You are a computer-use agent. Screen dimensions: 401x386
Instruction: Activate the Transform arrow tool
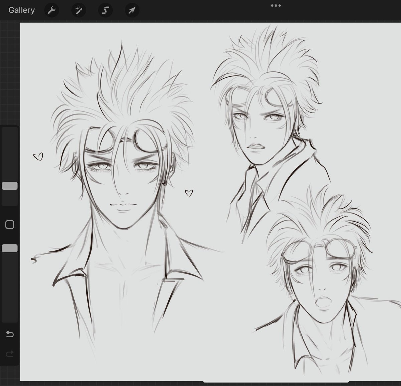tap(132, 10)
